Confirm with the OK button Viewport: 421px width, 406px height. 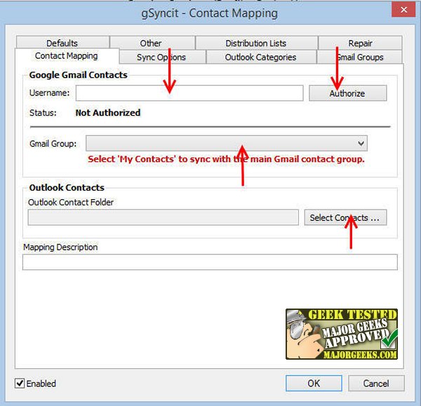[x=314, y=383]
